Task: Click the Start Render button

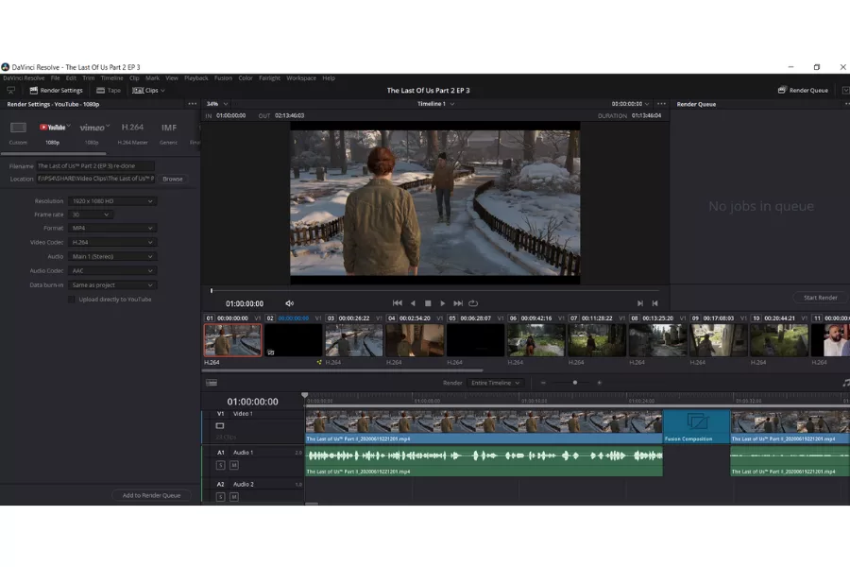Action: click(x=820, y=298)
